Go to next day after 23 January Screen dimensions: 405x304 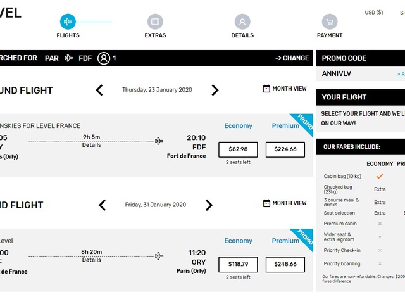point(215,90)
